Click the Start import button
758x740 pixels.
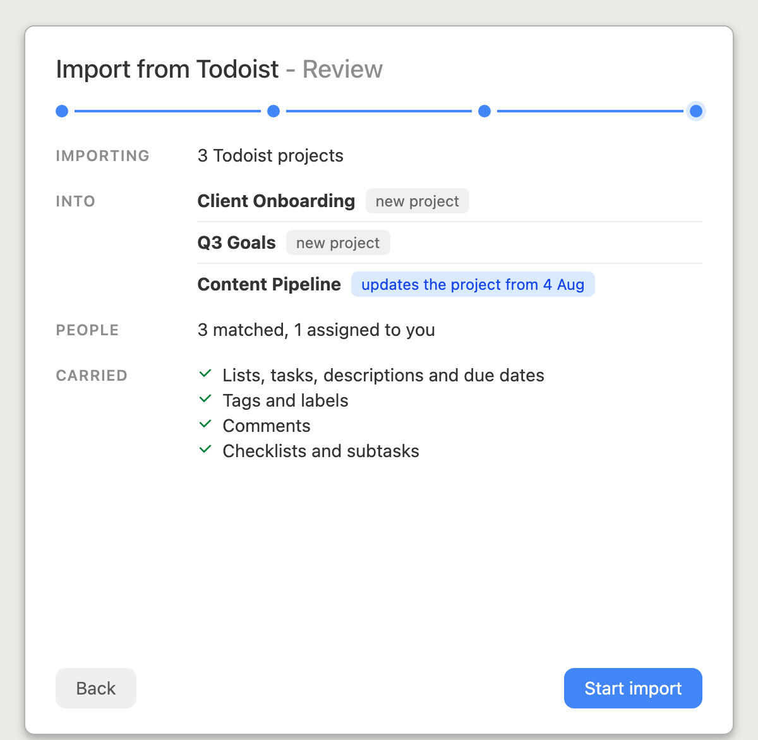click(633, 688)
